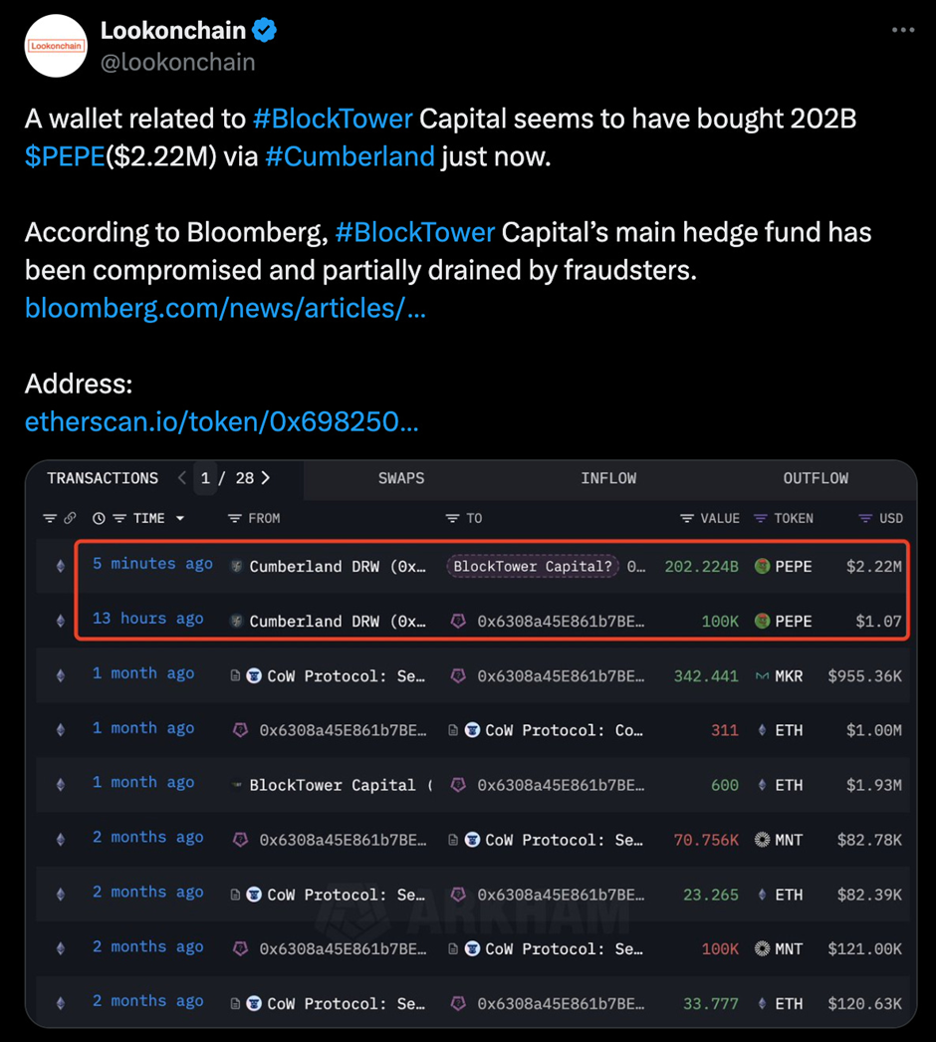Viewport: 936px width, 1042px height.
Task: Go to previous transactions page
Action: pyautogui.click(x=182, y=478)
